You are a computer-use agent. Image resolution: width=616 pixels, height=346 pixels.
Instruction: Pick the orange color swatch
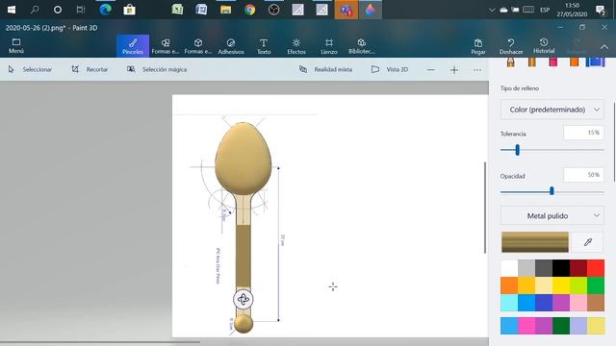click(x=509, y=285)
